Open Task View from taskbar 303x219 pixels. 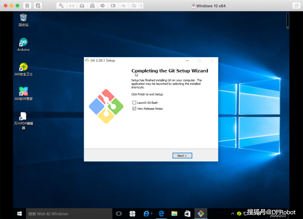(119, 214)
